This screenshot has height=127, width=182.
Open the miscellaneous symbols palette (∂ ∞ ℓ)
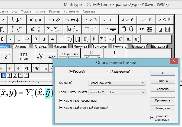(128, 20)
